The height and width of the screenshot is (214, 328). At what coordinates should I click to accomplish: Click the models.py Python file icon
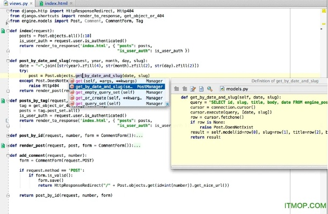(x=222, y=89)
